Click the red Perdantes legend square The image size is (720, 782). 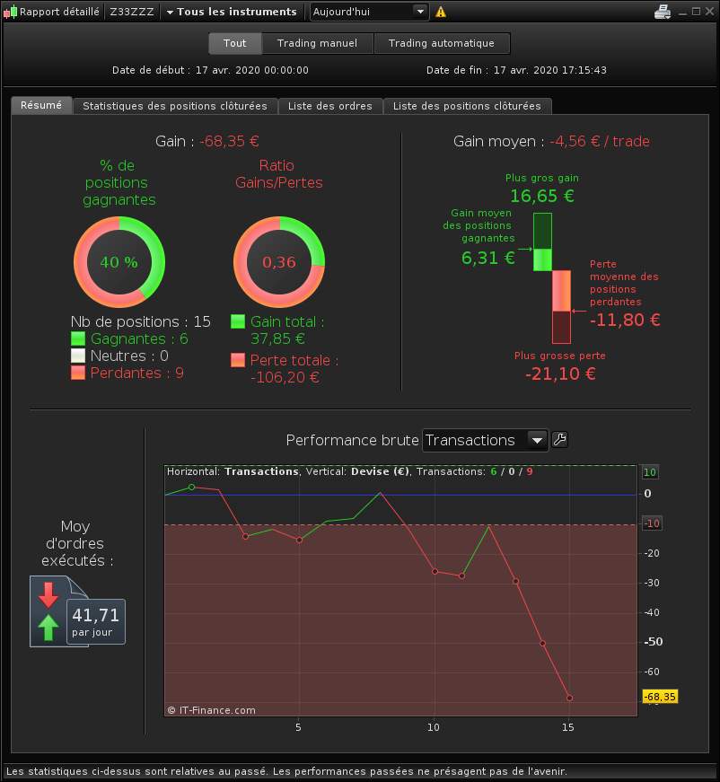click(78, 373)
